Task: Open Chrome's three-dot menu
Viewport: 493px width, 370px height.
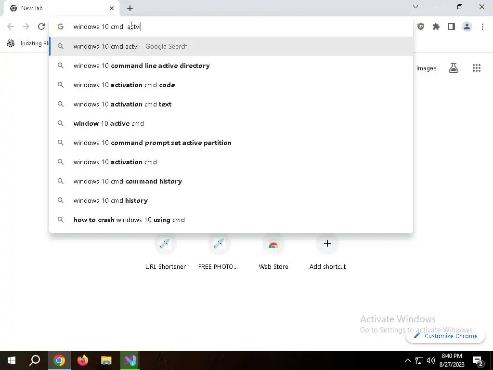Action: [482, 26]
